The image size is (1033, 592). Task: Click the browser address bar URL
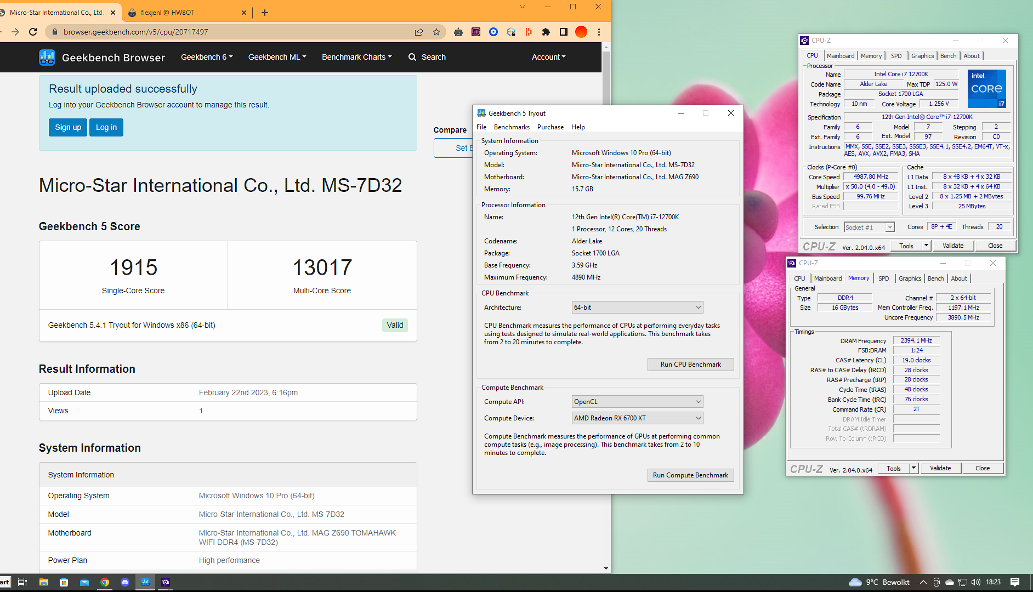click(x=135, y=32)
